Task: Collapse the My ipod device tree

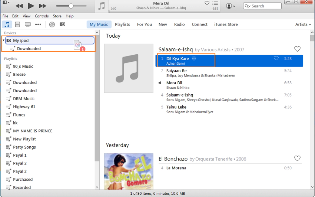Action: 3,40
